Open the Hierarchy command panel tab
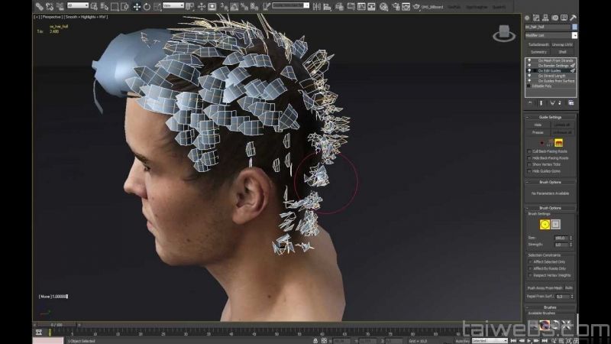 pos(545,18)
